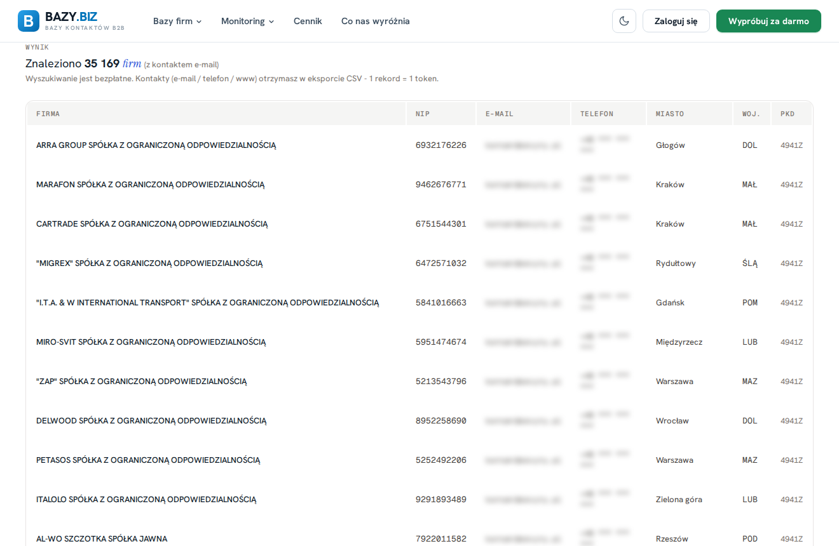Click the PKD column header
This screenshot has height=546, width=839.
[x=788, y=114]
